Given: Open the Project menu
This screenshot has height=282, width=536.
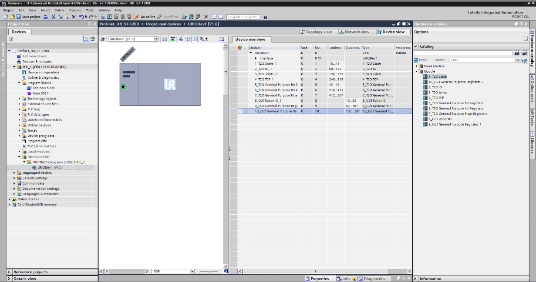Looking at the screenshot, I should coord(9,10).
